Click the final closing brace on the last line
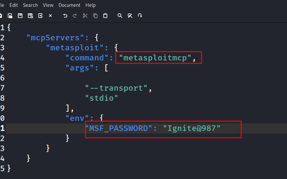Image resolution: width=287 pixels, height=179 pixels. [x=9, y=169]
